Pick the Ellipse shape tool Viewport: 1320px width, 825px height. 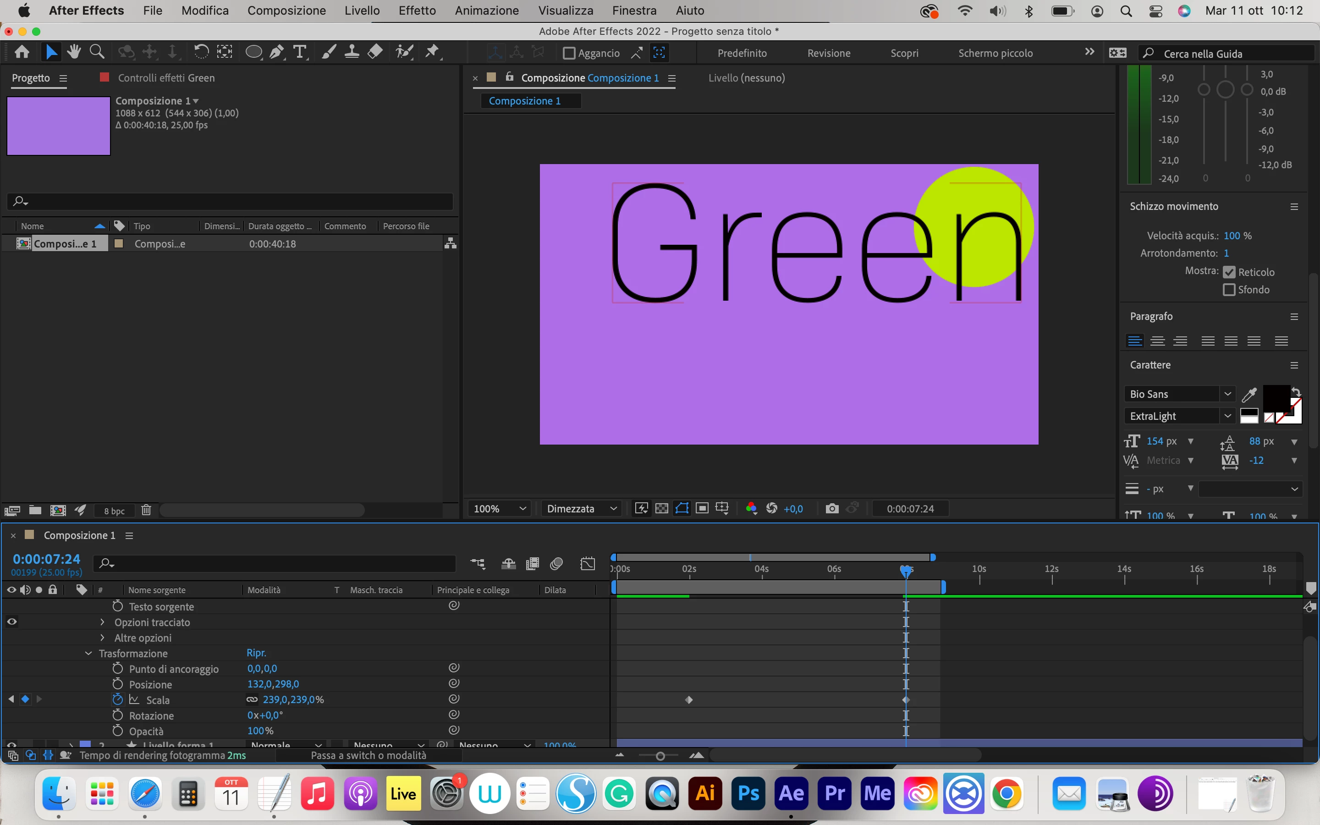253,52
